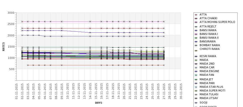Viewport: 243px width, 107px height.
Task: Click the ATTA legend marker icon
Action: [x=196, y=15]
